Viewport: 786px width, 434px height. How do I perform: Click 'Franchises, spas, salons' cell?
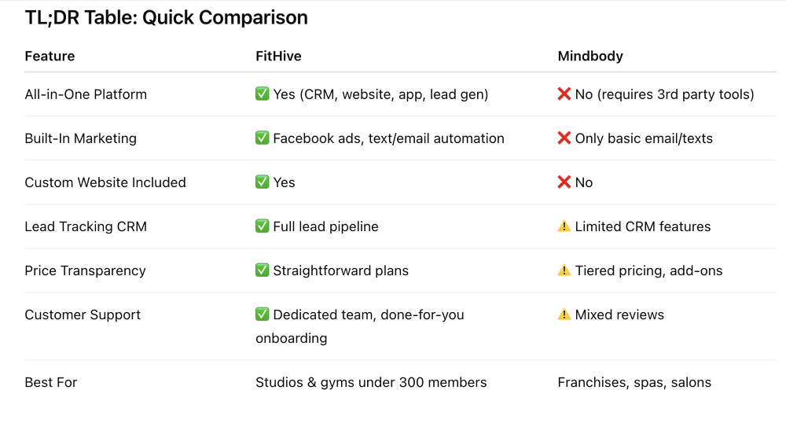(634, 382)
